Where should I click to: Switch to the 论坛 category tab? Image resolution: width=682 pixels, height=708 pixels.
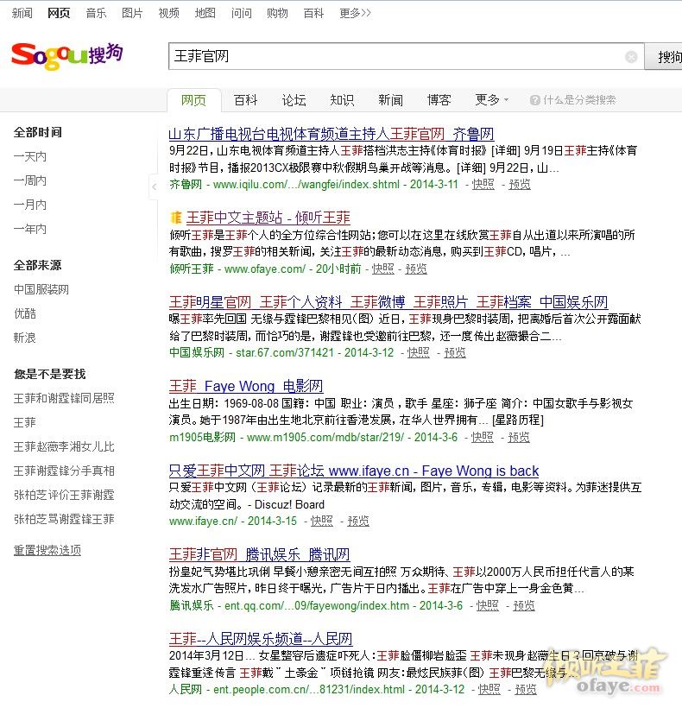[x=294, y=100]
